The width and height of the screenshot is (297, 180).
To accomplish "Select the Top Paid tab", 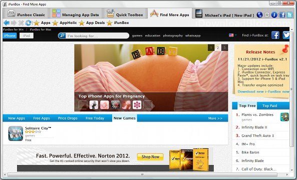I will coord(270,105).
